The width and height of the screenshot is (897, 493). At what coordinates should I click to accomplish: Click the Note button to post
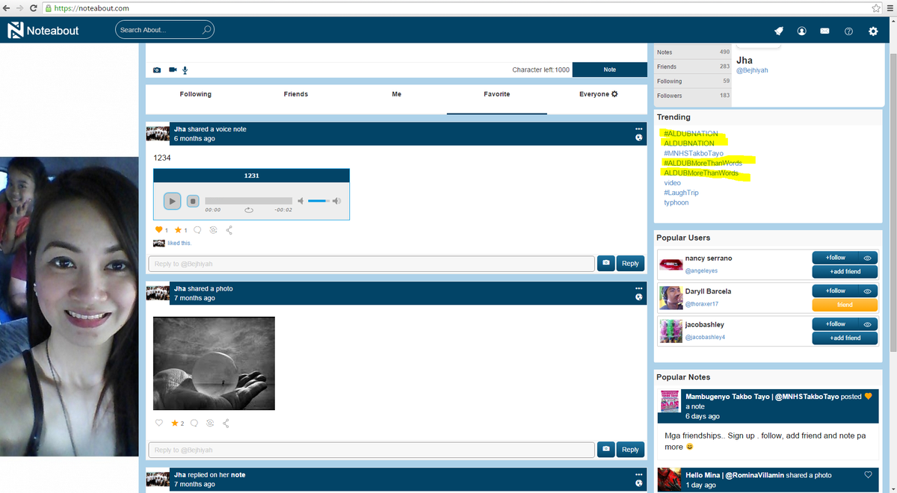pyautogui.click(x=610, y=69)
